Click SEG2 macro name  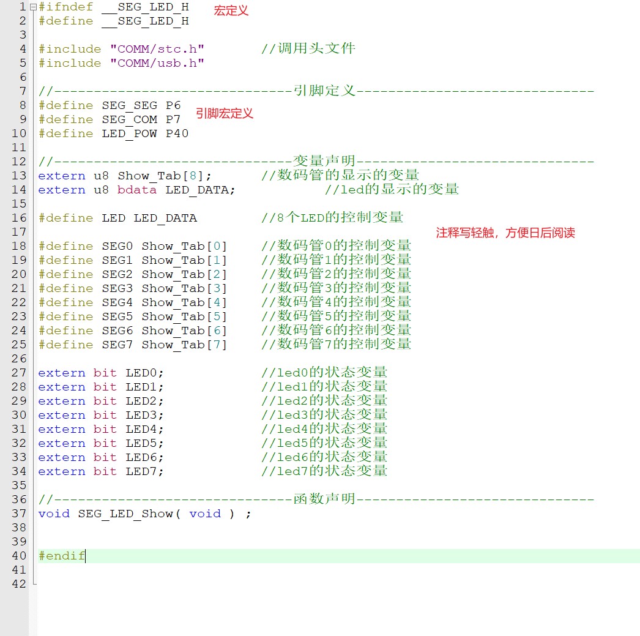coord(117,274)
